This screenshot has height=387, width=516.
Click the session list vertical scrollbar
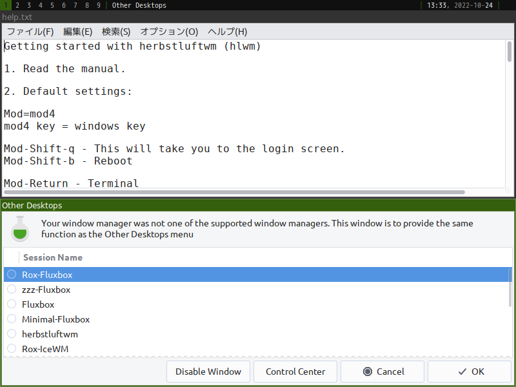click(x=510, y=288)
